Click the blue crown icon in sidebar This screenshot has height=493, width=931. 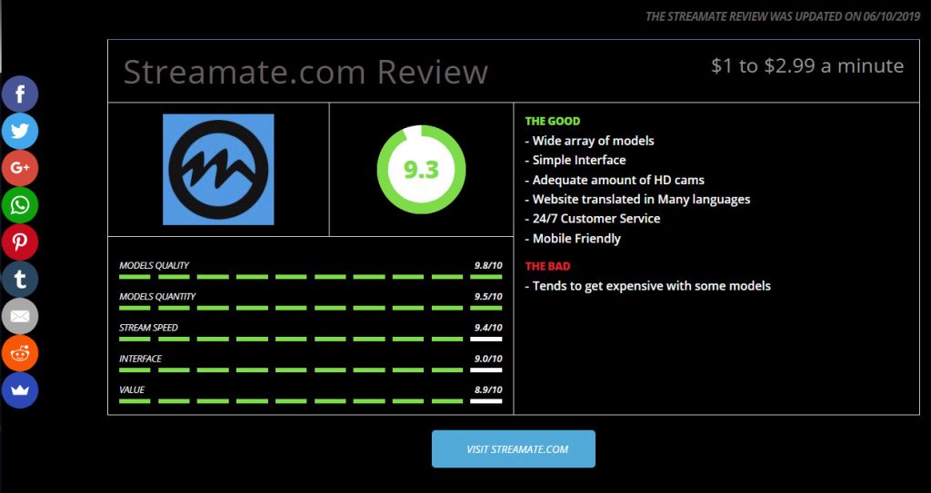coord(19,390)
